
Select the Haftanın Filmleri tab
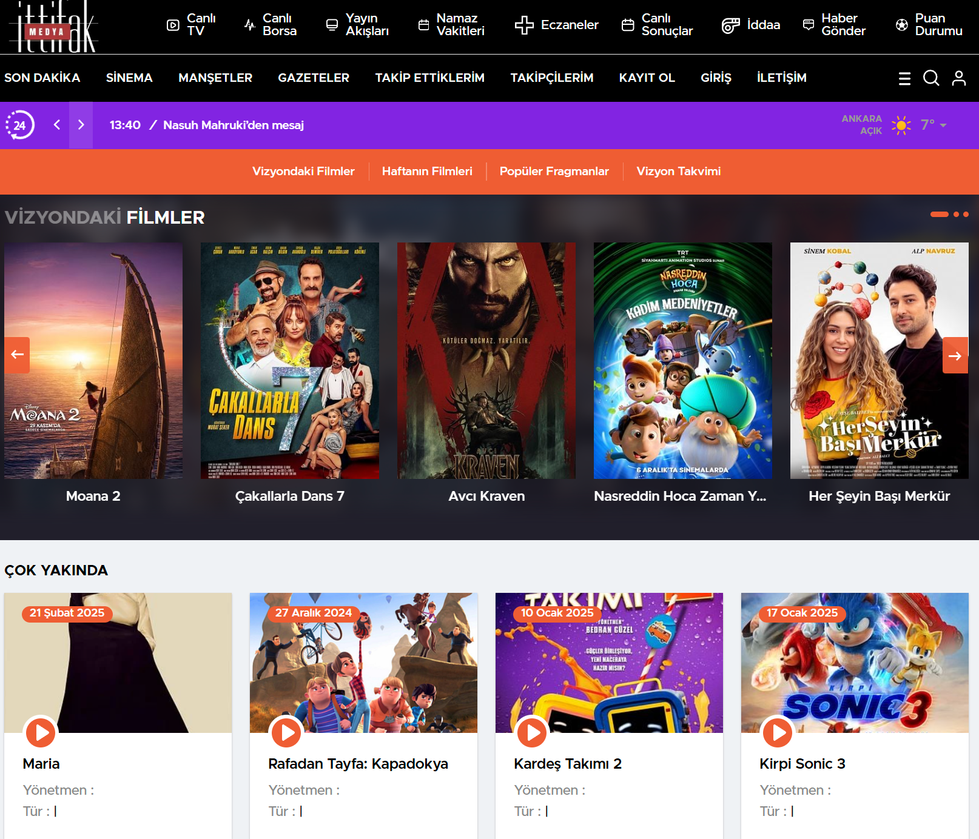pyautogui.click(x=427, y=172)
